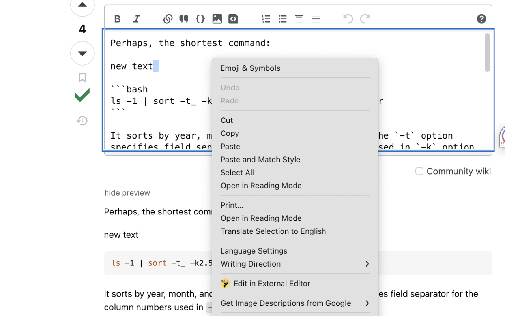Expand Get Image Descriptions from Google submenu
Image resolution: width=505 pixels, height=316 pixels.
tap(295, 303)
